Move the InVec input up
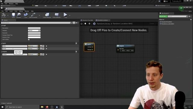The width and height of the screenshot is (193, 109). click(x=41, y=46)
